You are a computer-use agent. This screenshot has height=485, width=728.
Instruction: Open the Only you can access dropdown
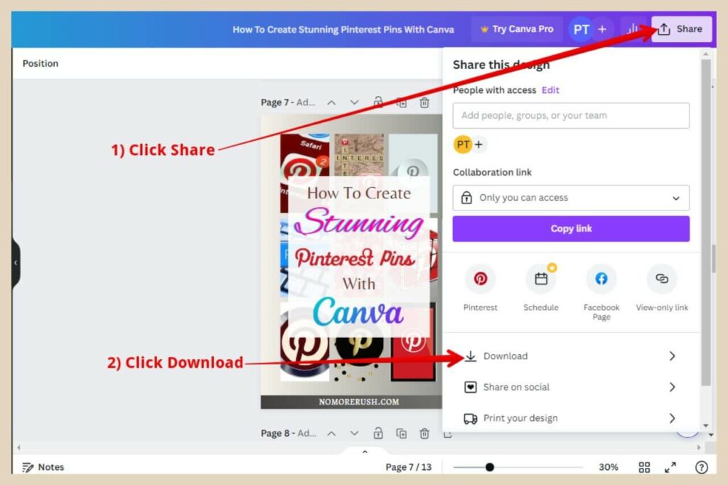pos(571,198)
